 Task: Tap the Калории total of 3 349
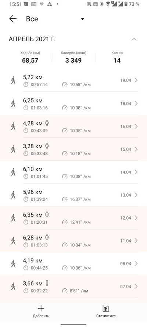pos(73,60)
